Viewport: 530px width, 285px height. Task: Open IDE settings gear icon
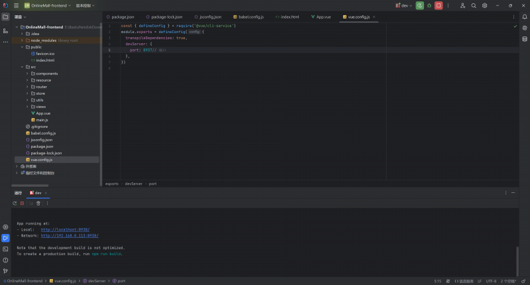(x=484, y=5)
